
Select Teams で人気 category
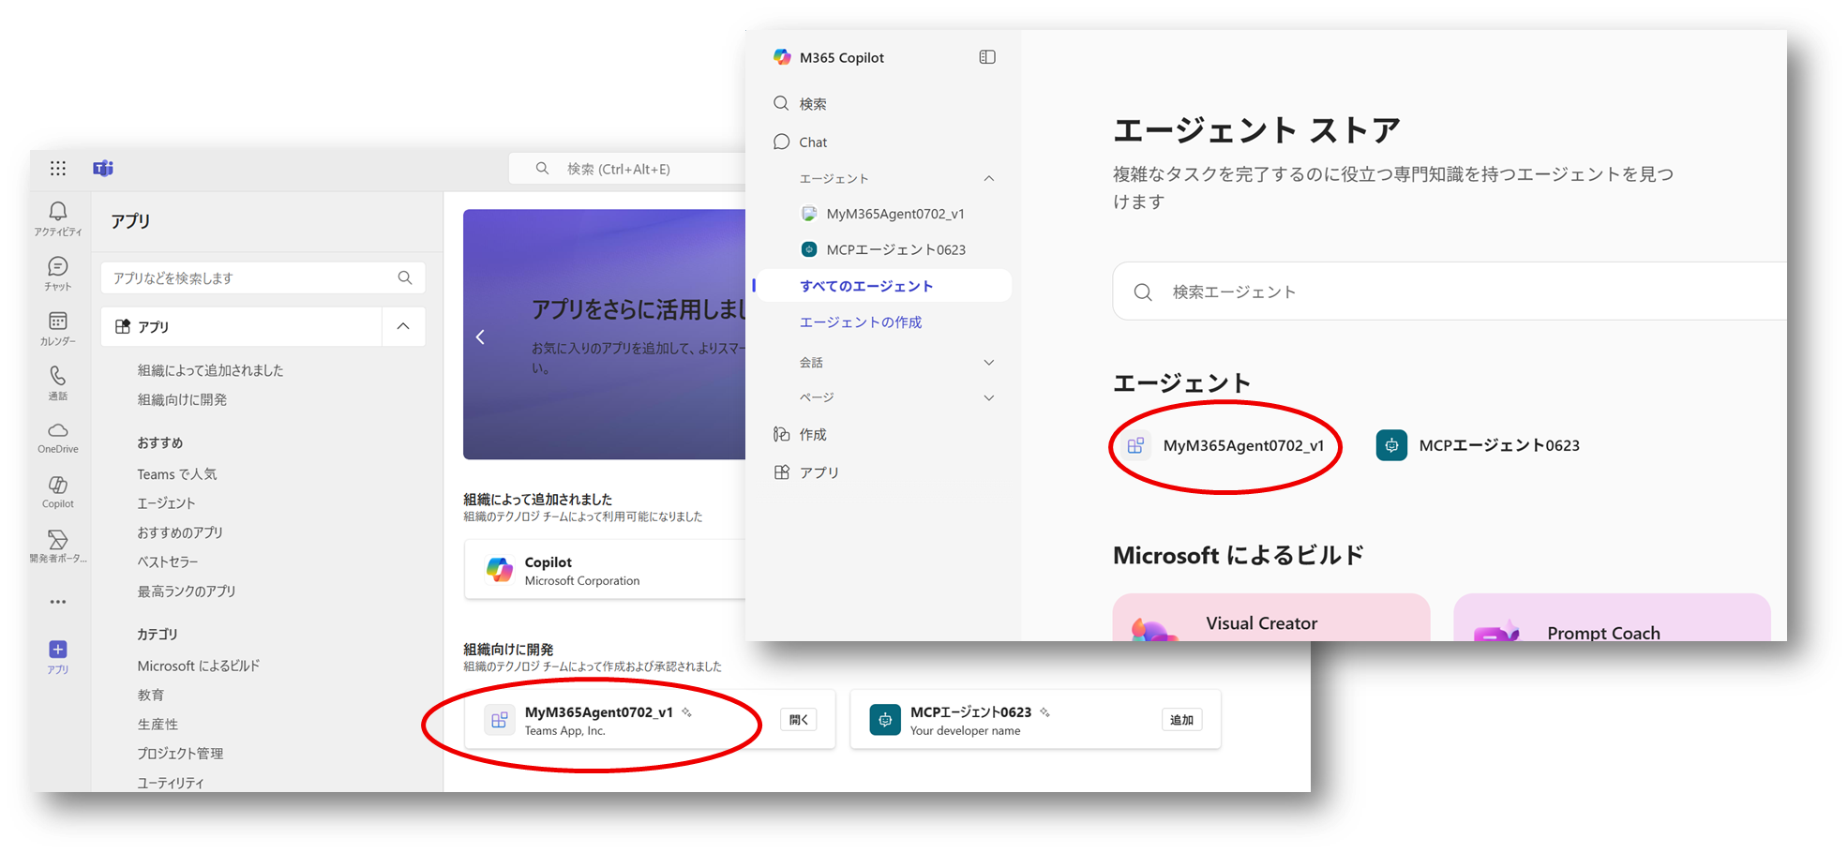(176, 474)
